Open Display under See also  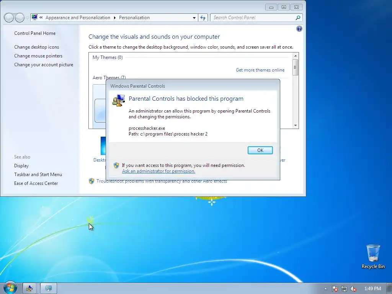click(21, 166)
